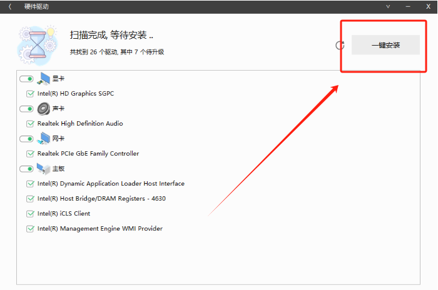The image size is (438, 290).
Task: Minimize the 硬件驱动 window
Action: pyautogui.click(x=408, y=7)
